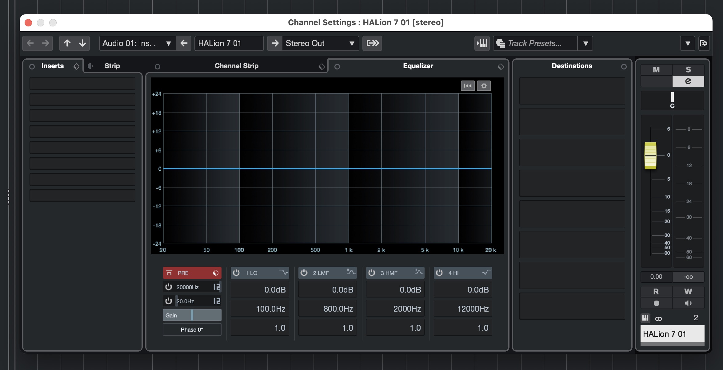The height and width of the screenshot is (370, 723).
Task: Switch to the Strip tab
Action: click(112, 66)
